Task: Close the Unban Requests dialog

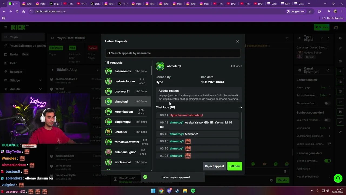Action: pyautogui.click(x=237, y=41)
